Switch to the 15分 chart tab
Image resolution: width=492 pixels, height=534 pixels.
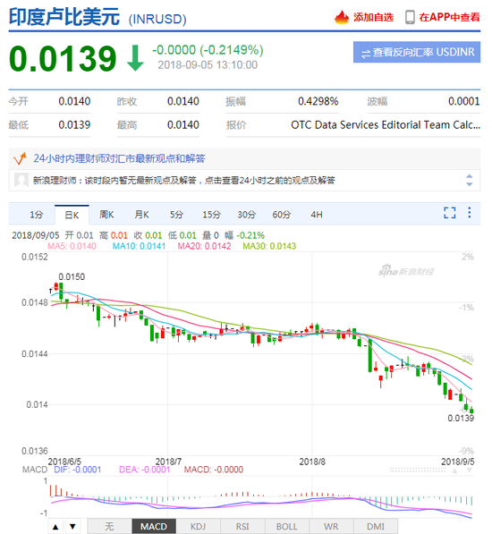coord(212,215)
